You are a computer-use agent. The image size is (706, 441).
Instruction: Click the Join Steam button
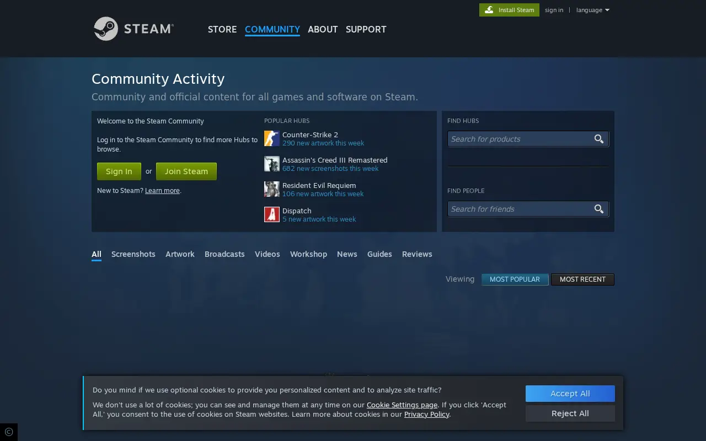186,171
